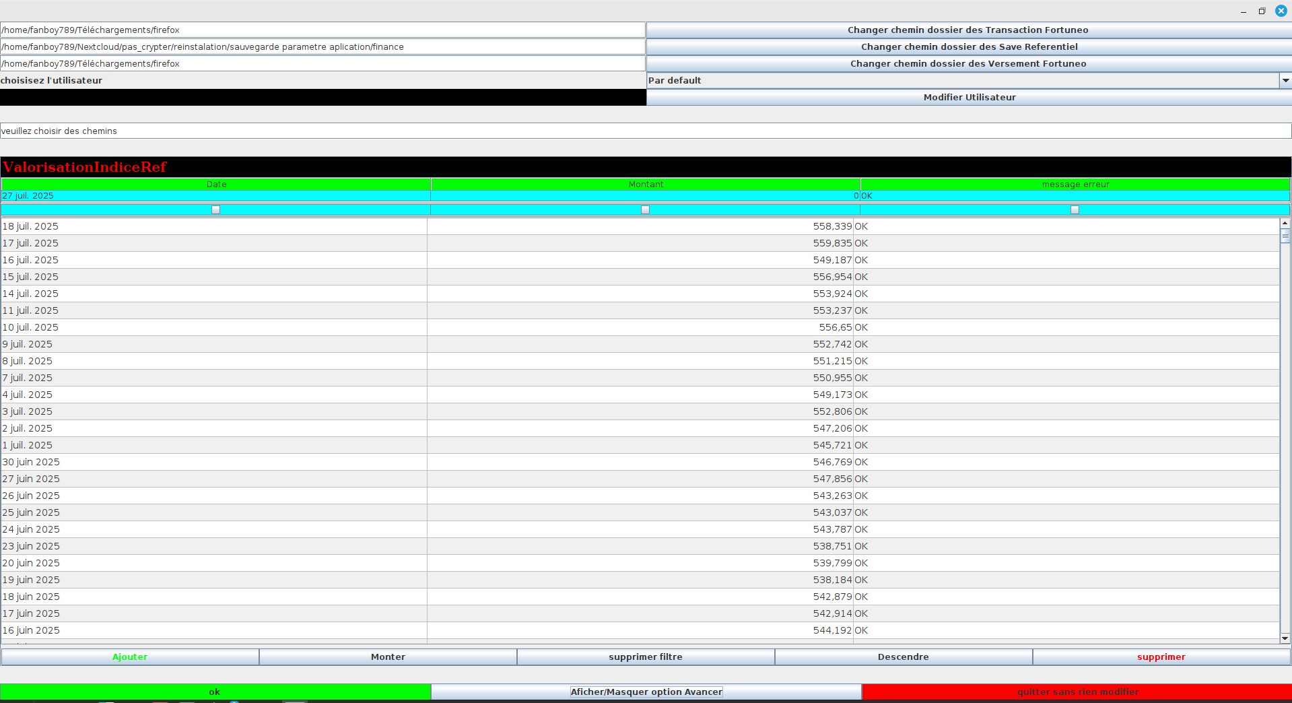Image resolution: width=1292 pixels, height=703 pixels.
Task: Sort by the Date column header
Action: click(x=216, y=185)
